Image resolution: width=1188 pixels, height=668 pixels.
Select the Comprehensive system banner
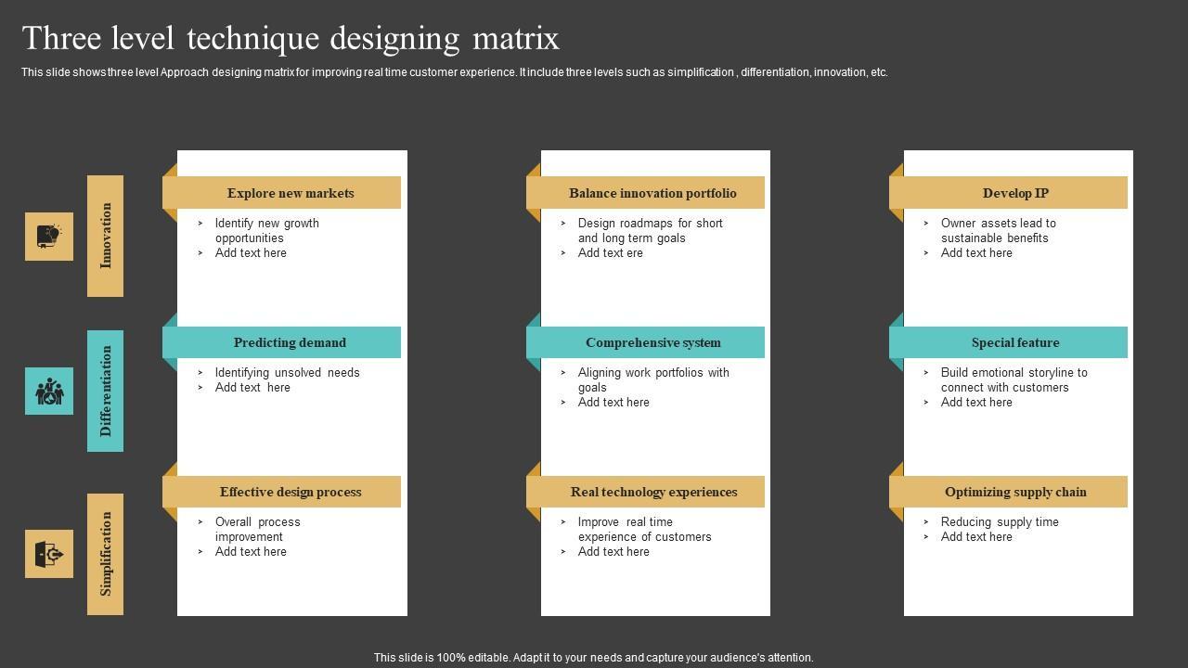point(646,342)
